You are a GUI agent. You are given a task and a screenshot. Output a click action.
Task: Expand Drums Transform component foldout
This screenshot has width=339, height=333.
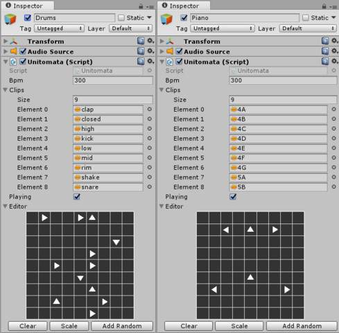coord(6,41)
